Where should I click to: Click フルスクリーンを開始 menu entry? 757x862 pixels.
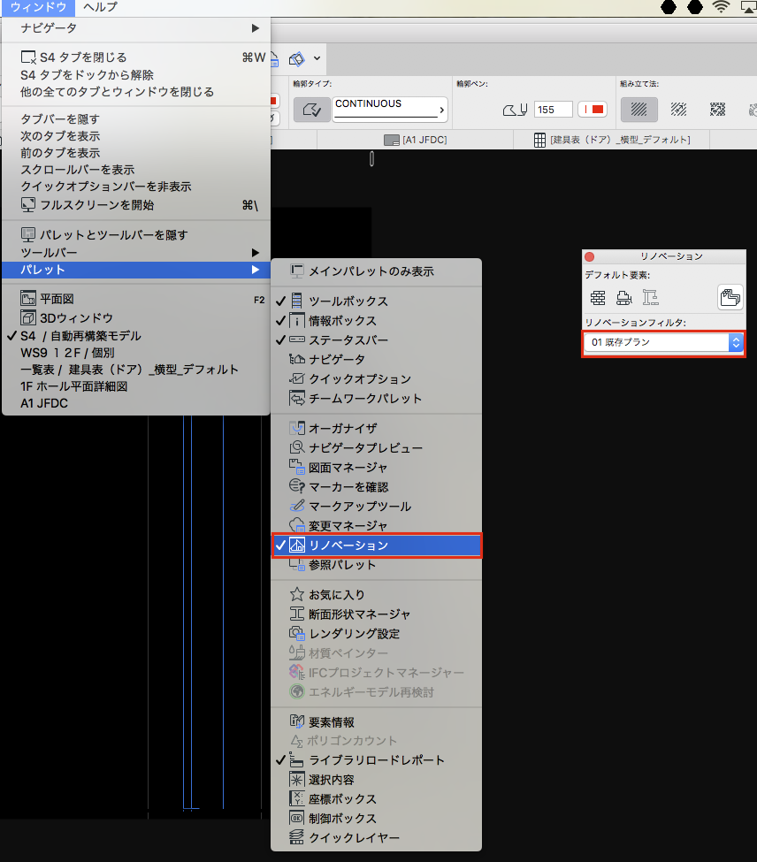coord(97,205)
